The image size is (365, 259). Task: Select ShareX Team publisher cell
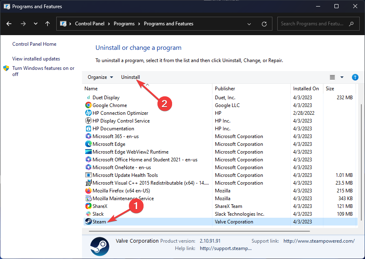click(228, 206)
